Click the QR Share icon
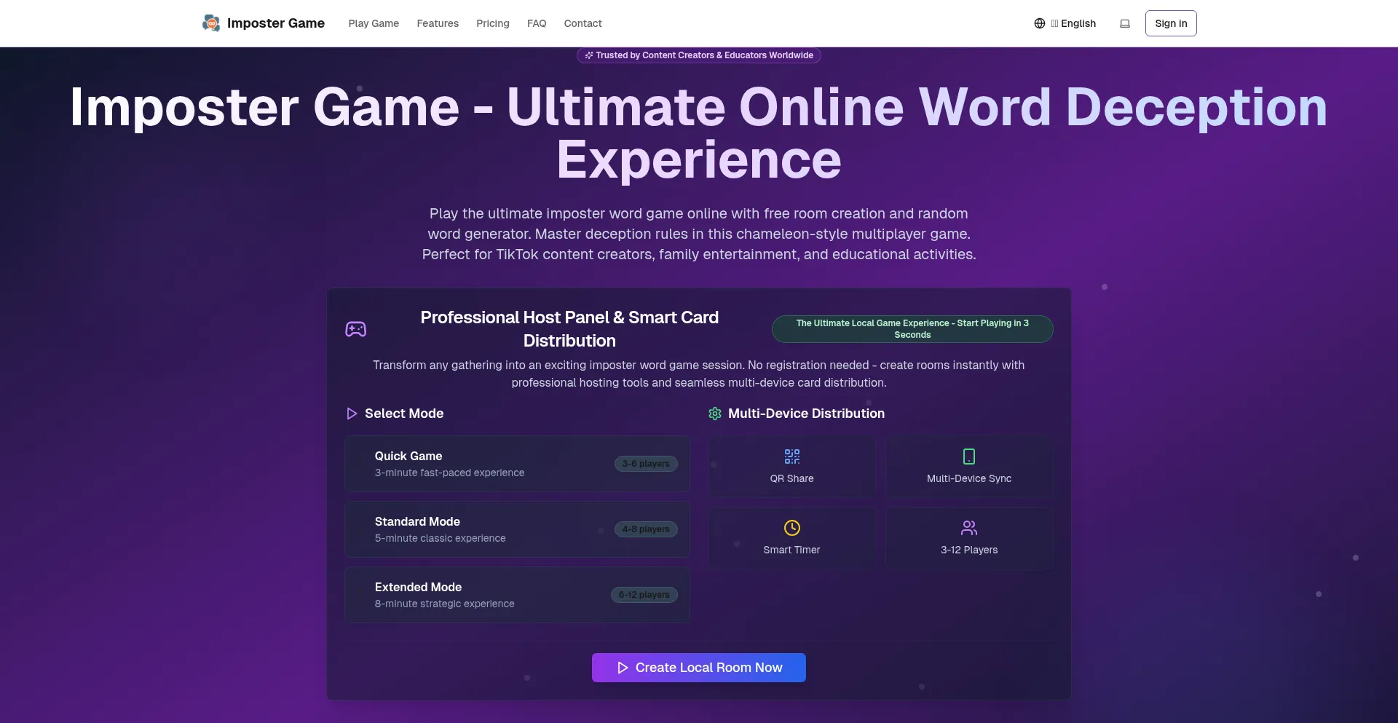This screenshot has width=1398, height=723. [791, 457]
